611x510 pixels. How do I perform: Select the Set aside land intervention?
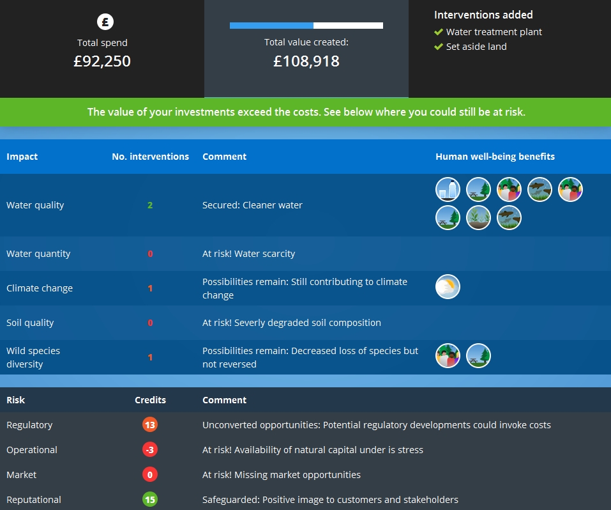pos(476,47)
